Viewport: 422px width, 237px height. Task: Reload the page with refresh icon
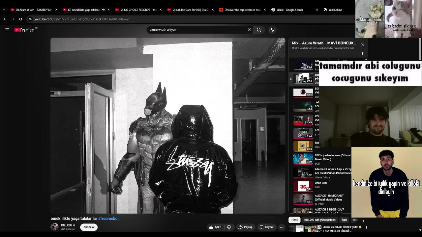pyautogui.click(x=20, y=19)
